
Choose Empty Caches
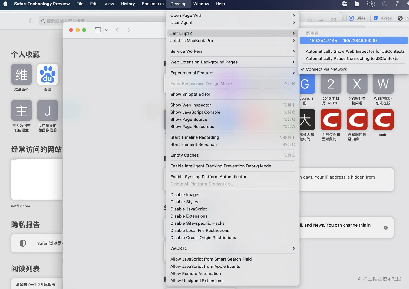233,155
